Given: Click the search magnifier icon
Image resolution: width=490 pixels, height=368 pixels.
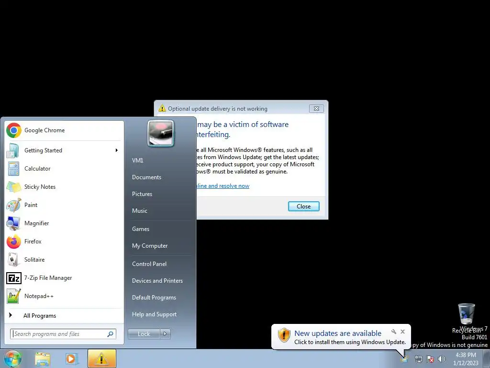Looking at the screenshot, I should 111,334.
